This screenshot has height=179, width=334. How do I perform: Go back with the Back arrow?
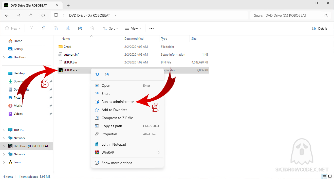click(7, 15)
